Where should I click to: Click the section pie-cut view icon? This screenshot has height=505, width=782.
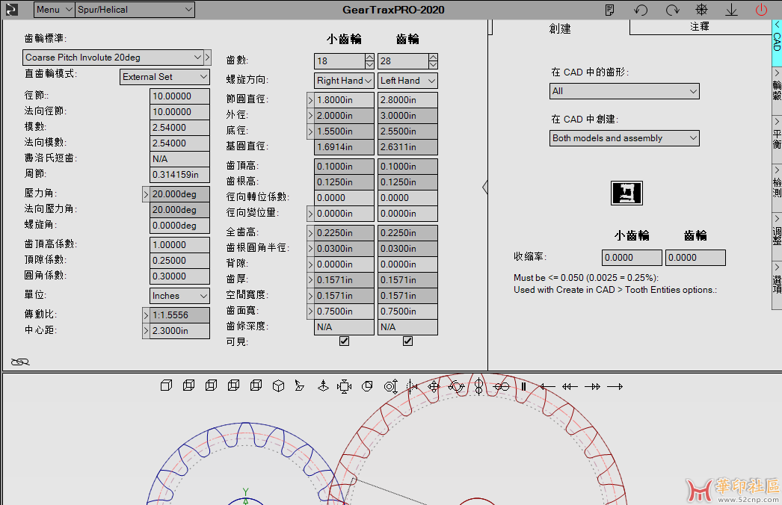[x=367, y=386]
